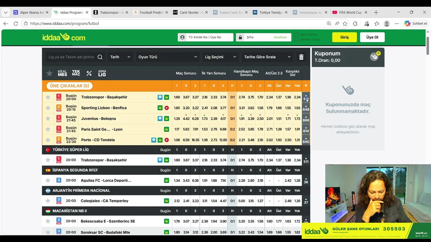Click the browser address bar URL
431x242 pixels.
64,24
